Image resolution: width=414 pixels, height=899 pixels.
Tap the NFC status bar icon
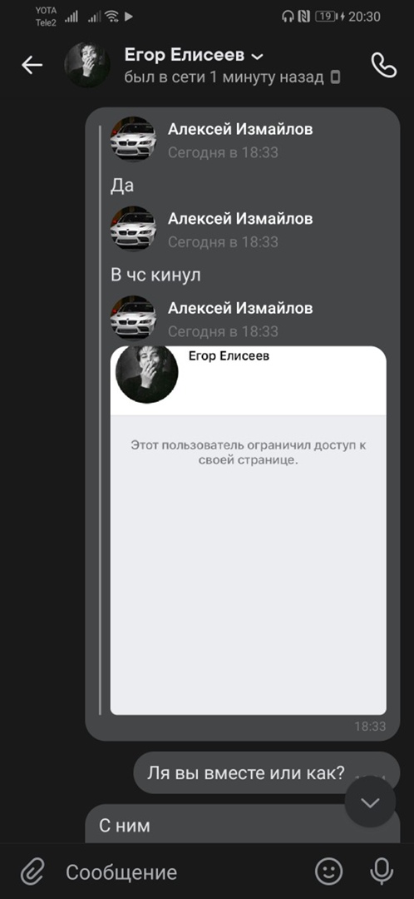(303, 17)
